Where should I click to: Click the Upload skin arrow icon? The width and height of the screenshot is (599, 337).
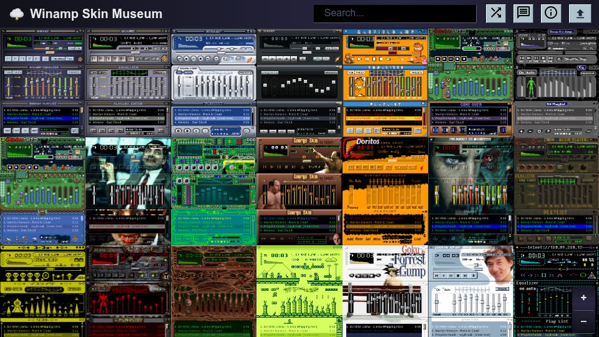click(x=580, y=13)
